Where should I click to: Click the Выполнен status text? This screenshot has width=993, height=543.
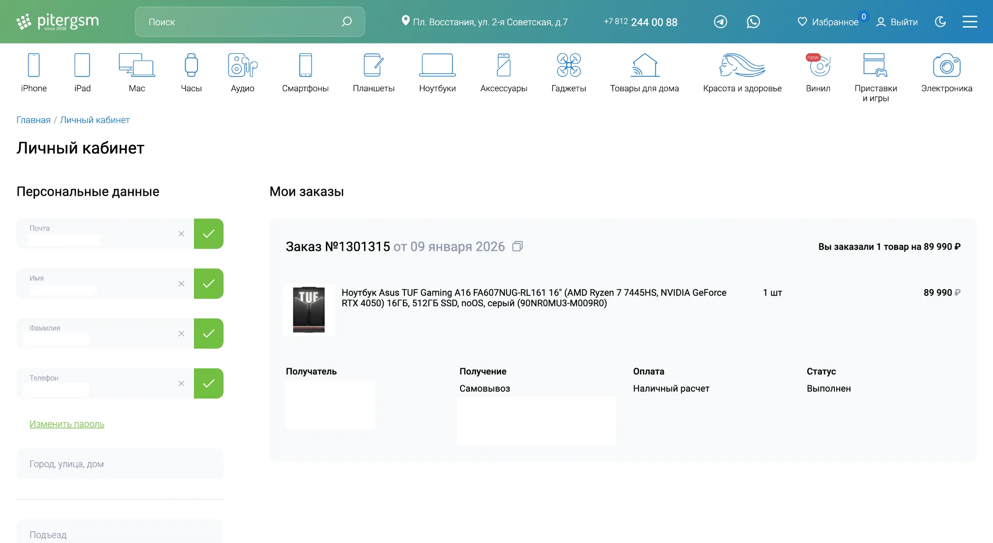829,388
